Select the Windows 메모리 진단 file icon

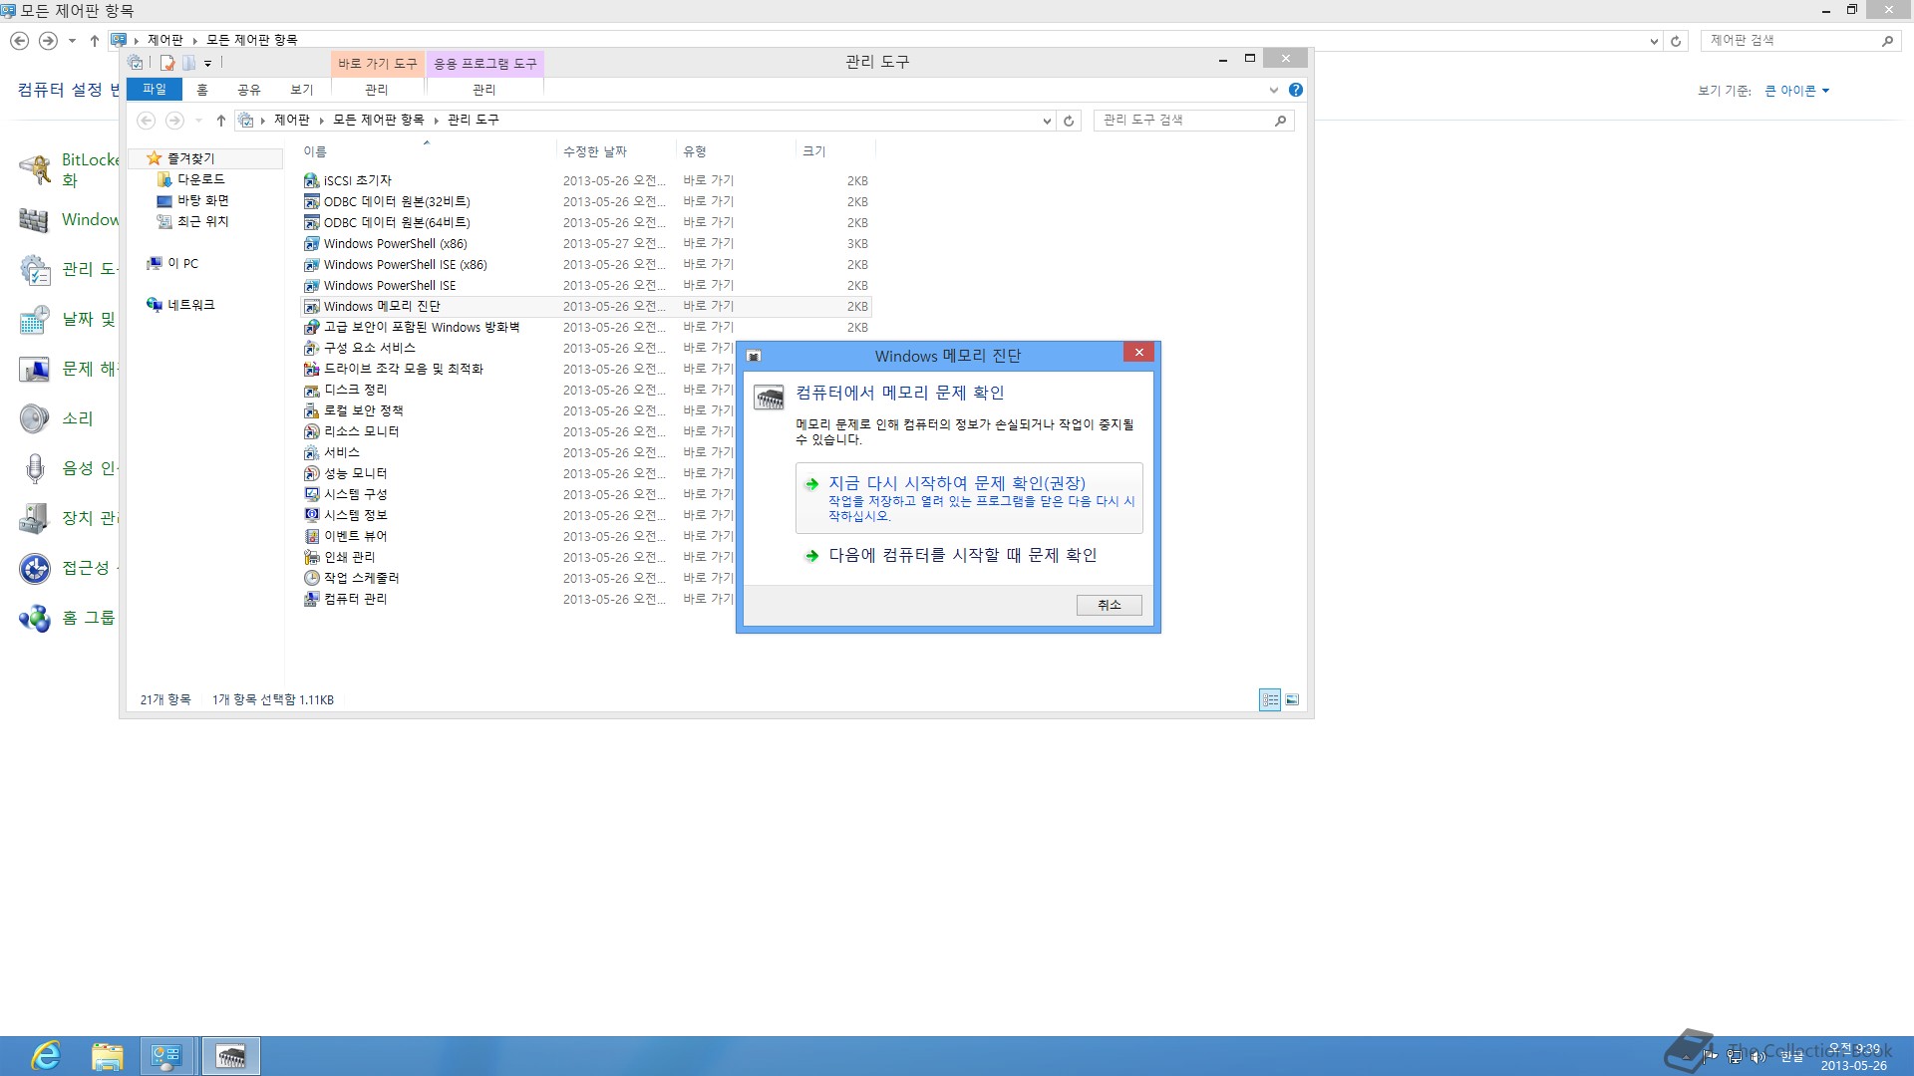pos(311,306)
